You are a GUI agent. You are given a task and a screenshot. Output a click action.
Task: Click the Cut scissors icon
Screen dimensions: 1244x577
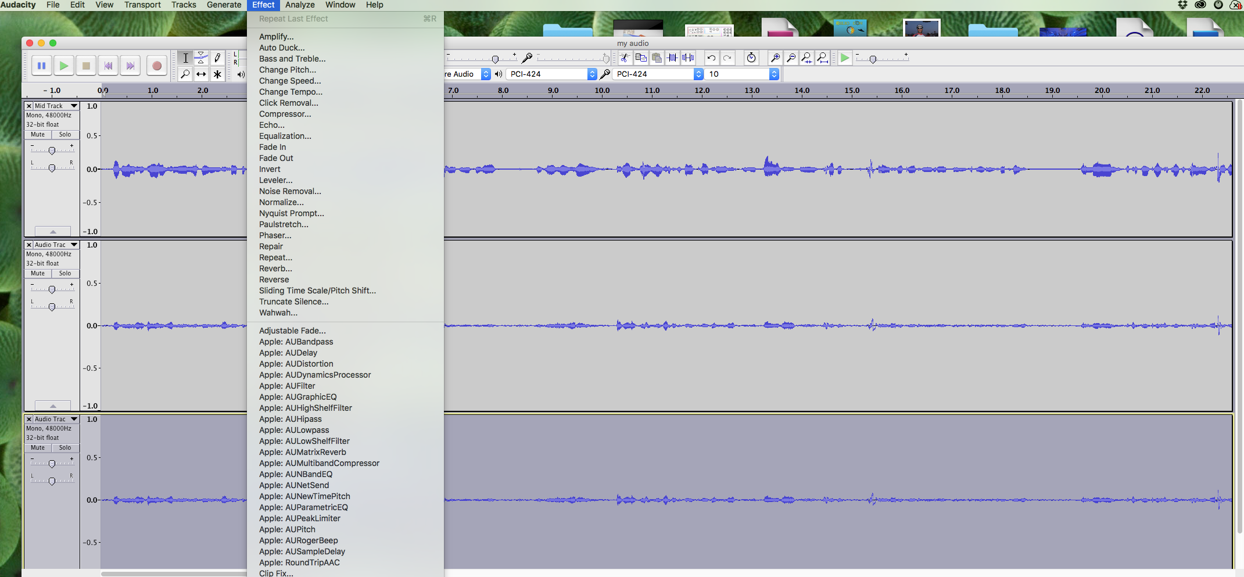tap(625, 58)
